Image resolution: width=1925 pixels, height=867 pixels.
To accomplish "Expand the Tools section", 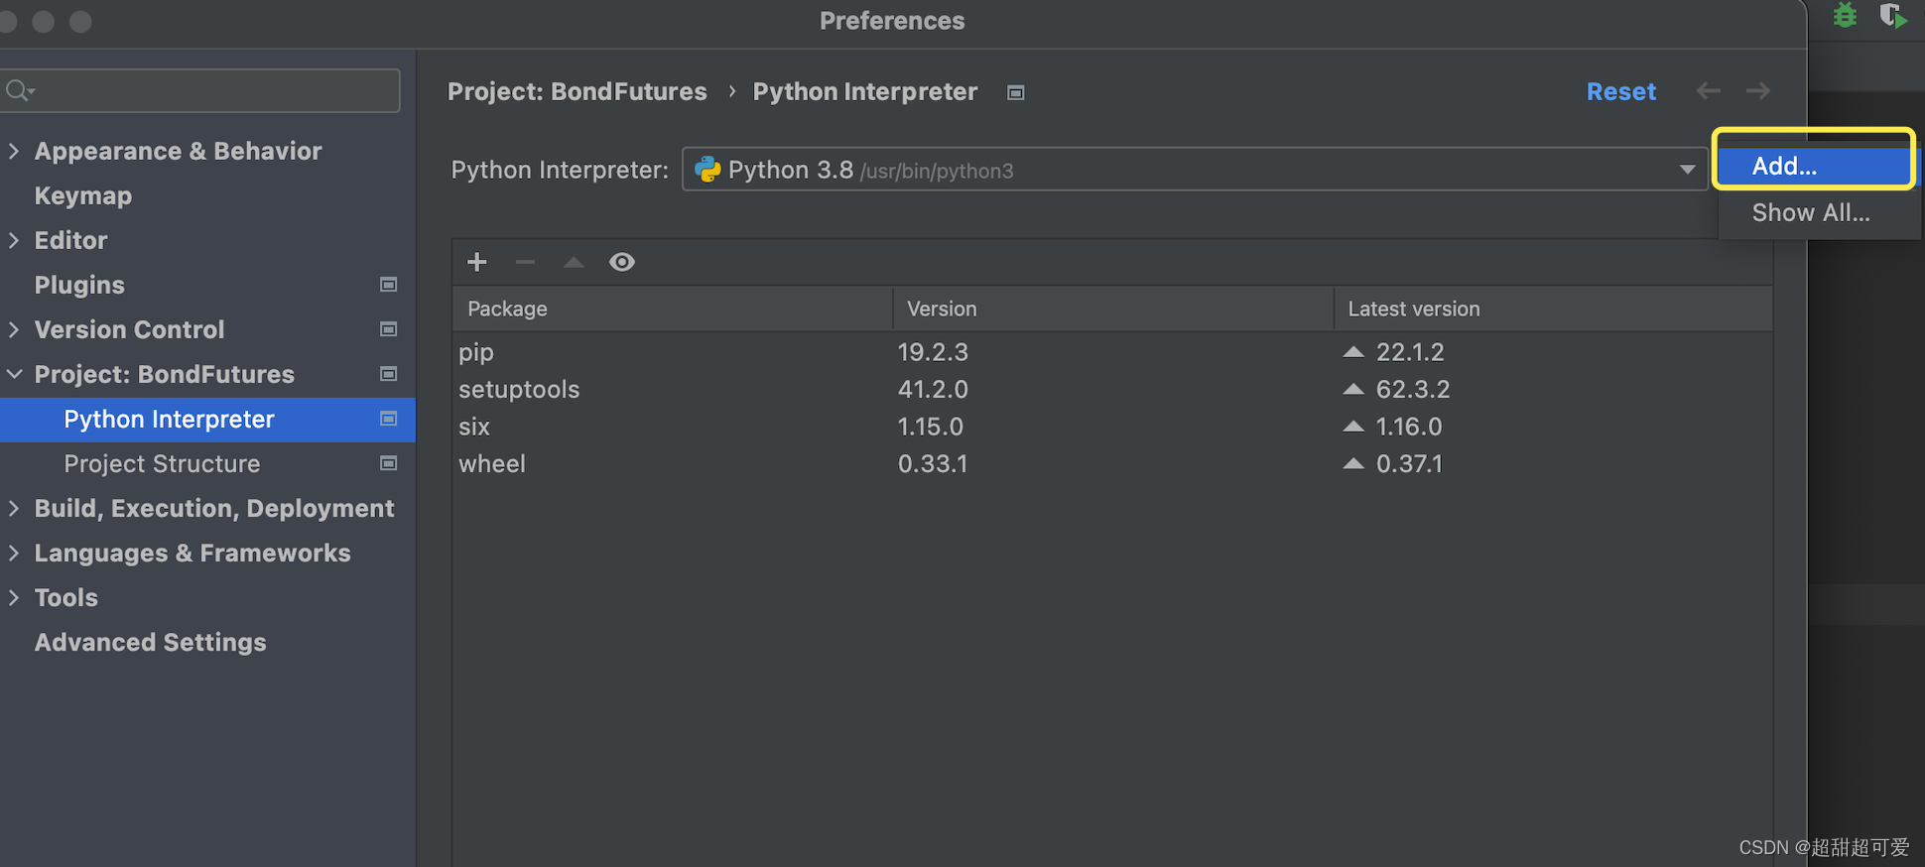I will pos(14,597).
